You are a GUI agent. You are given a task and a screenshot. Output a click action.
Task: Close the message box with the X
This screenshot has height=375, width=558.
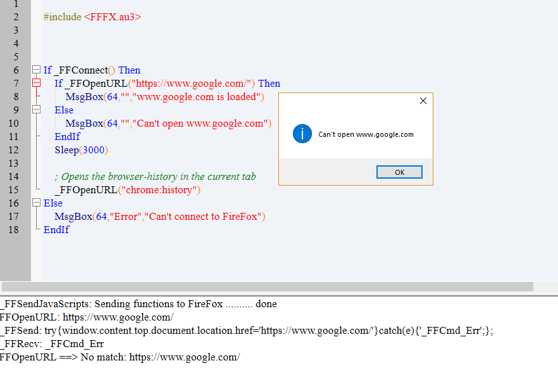click(423, 101)
